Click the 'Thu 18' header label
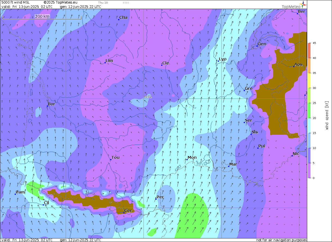332x242 pixels. (103, 2)
